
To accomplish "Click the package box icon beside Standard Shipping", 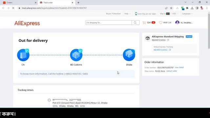I will pyautogui.click(x=148, y=38).
